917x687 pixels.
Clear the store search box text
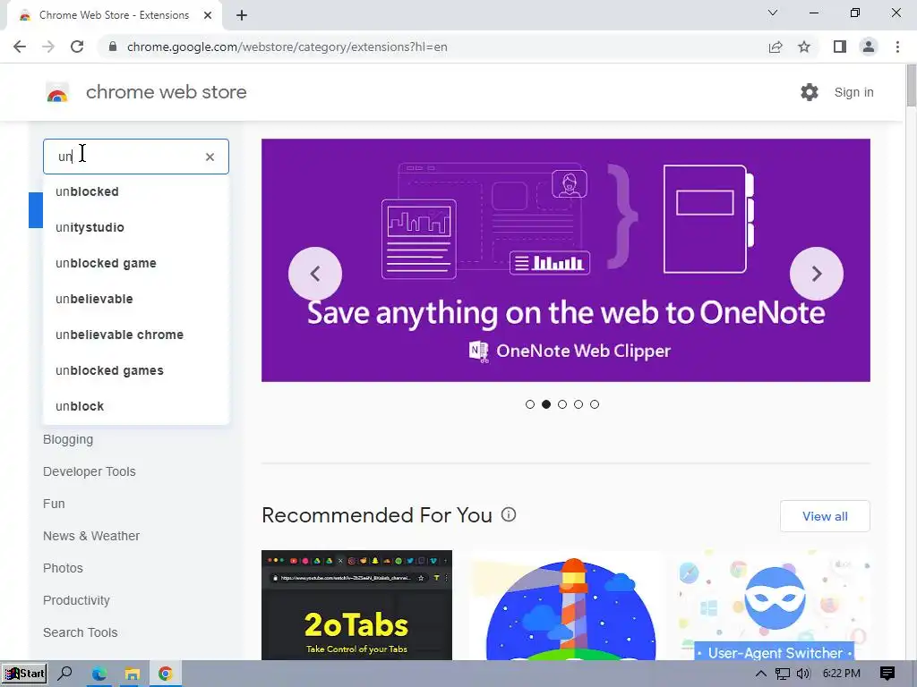(x=210, y=157)
